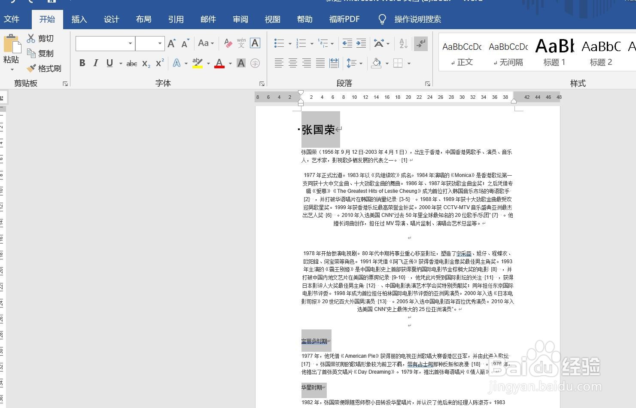636x408 pixels.
Task: Apply the 标题 1 style
Action: 554,52
